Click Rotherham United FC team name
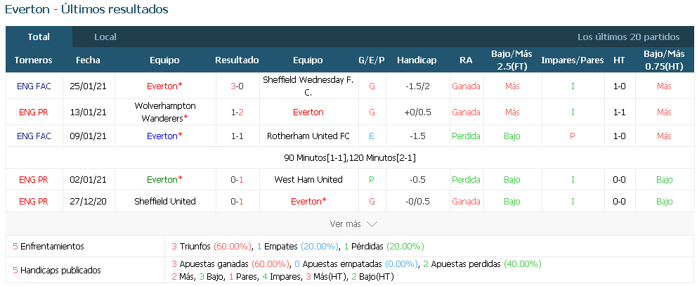The width and height of the screenshot is (697, 286). [x=308, y=136]
